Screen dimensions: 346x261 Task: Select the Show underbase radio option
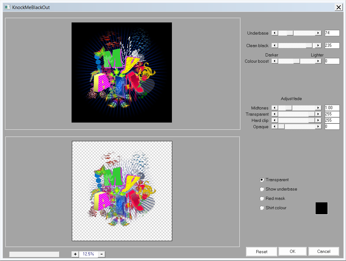(262, 189)
